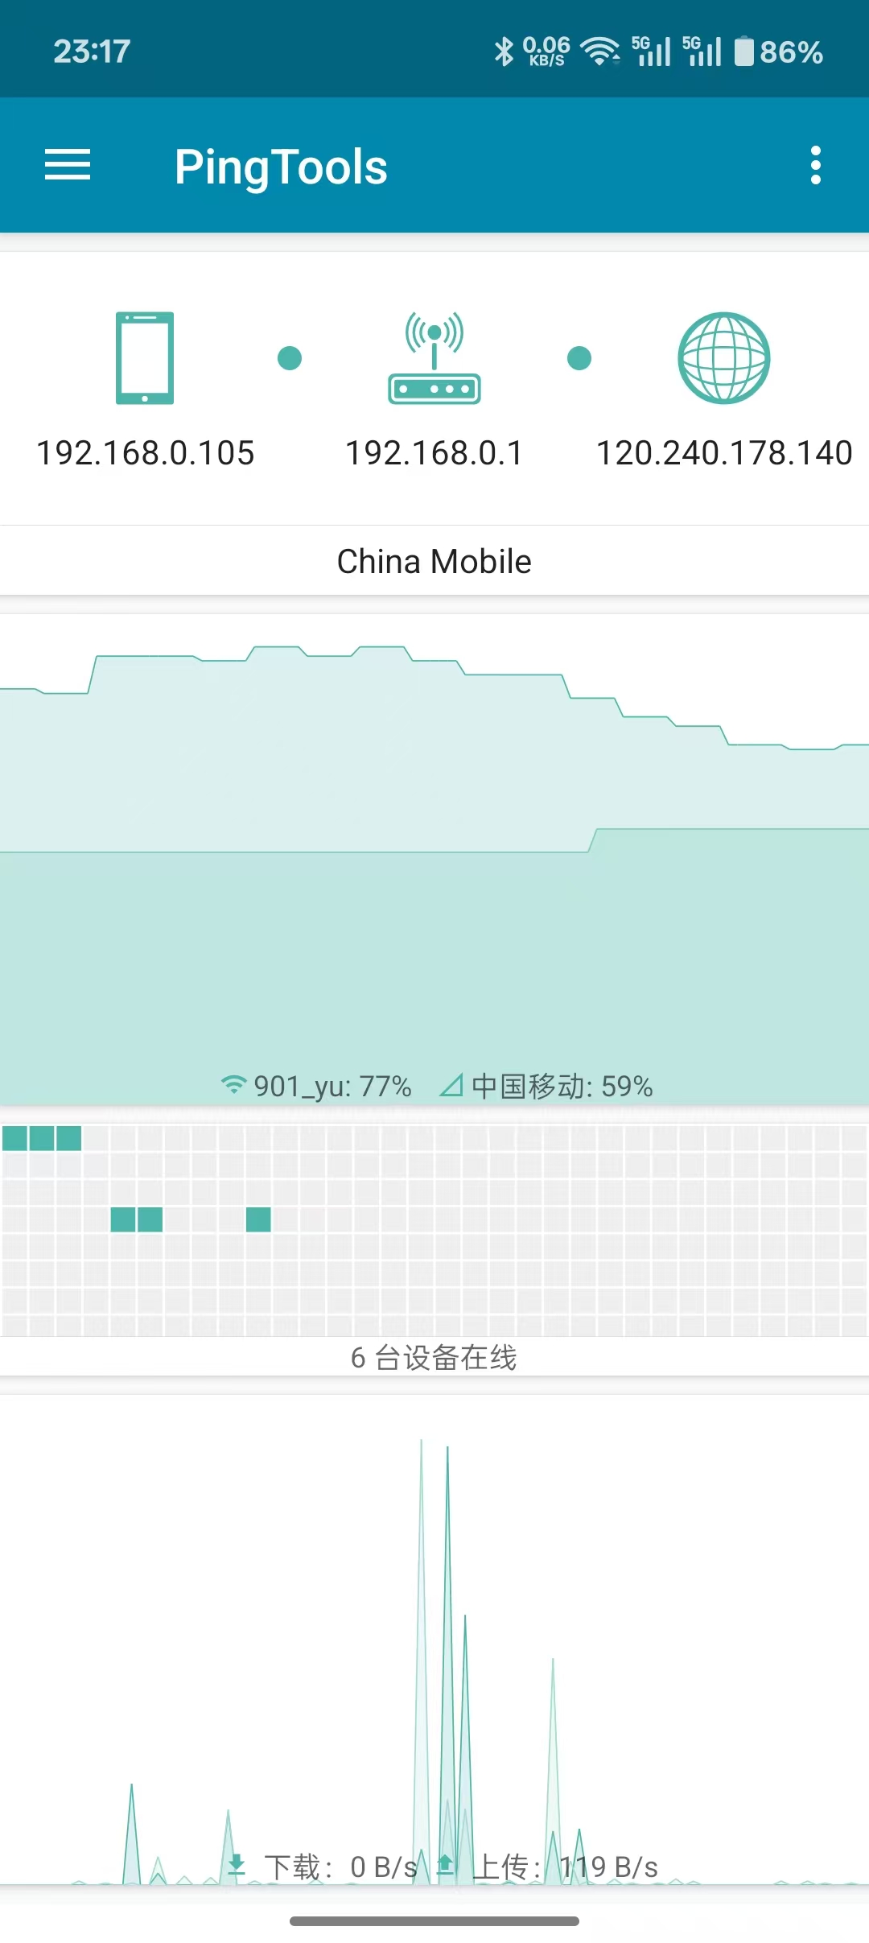This screenshot has width=869, height=1943.
Task: Tap the isolated green device square
Action: pyautogui.click(x=258, y=1219)
